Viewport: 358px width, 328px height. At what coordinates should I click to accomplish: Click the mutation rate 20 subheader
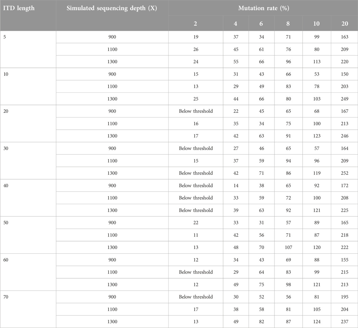(x=345, y=23)
